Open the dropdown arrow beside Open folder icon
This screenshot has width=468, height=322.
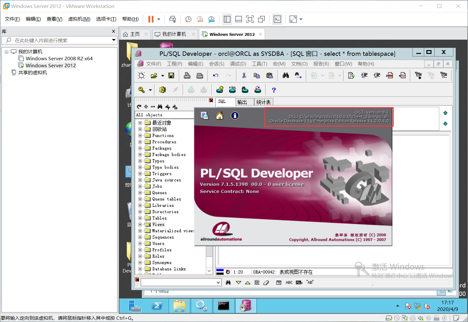pos(163,76)
